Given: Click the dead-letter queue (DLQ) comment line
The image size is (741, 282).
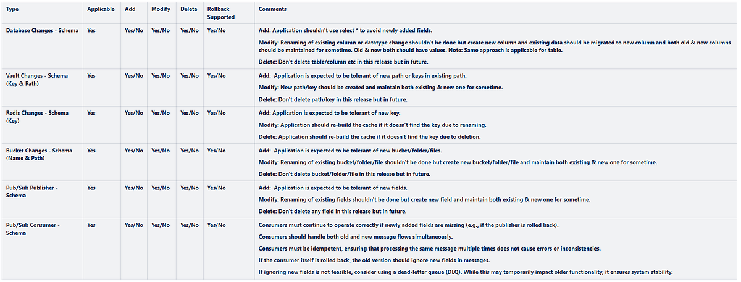Looking at the screenshot, I should (x=466, y=272).
